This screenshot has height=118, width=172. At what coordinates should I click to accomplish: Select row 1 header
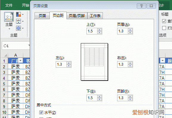click(x=4, y=61)
